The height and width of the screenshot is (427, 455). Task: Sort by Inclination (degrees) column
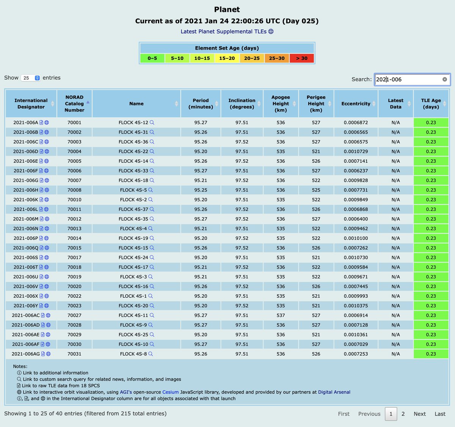tap(242, 104)
